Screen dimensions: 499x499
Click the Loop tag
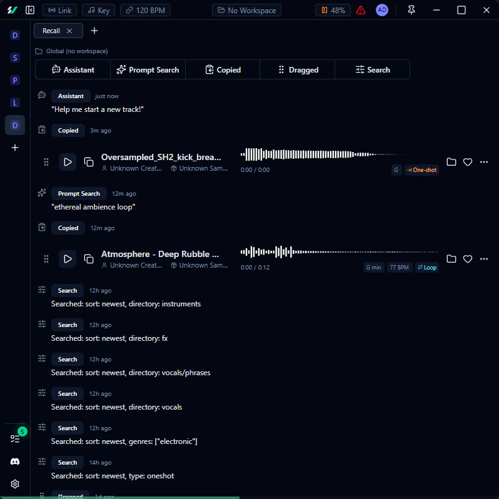coord(426,268)
